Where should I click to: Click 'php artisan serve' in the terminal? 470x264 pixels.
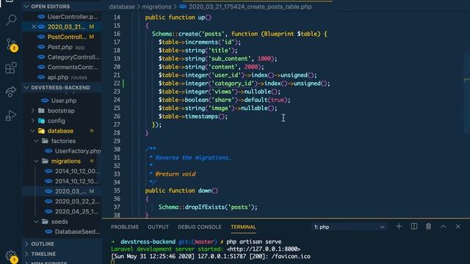coord(254,242)
